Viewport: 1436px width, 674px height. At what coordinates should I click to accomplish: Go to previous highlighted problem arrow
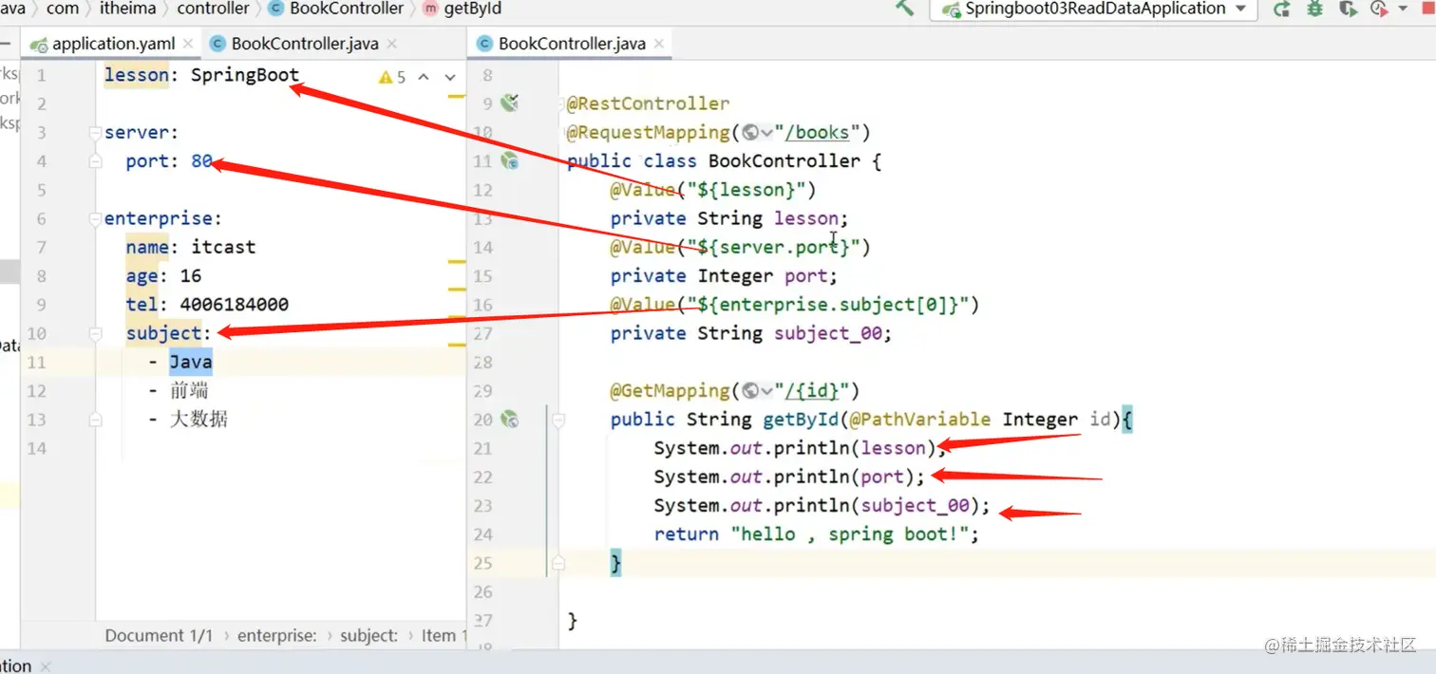point(424,77)
